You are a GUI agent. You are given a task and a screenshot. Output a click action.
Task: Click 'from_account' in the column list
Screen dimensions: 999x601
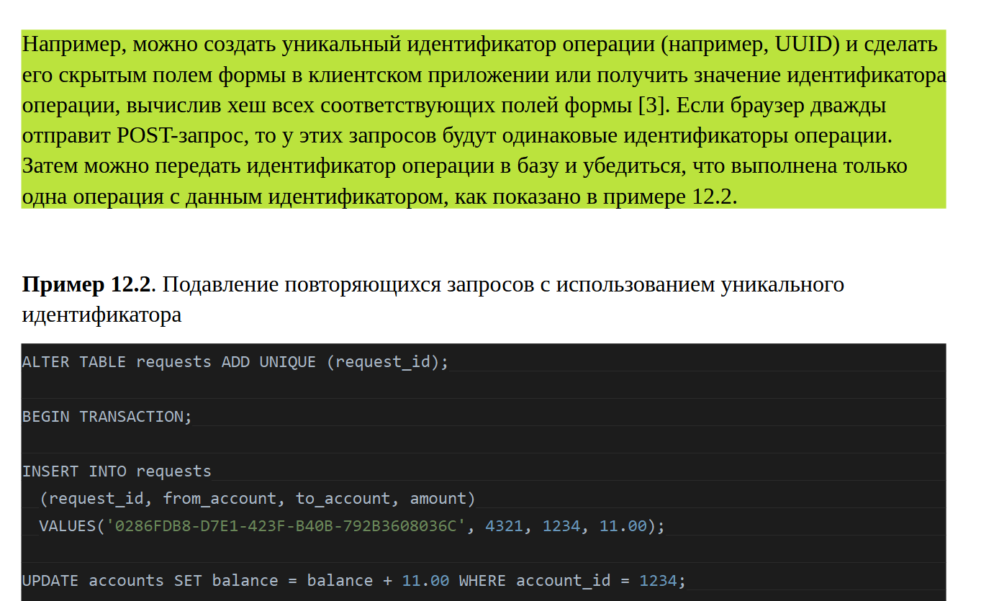[x=219, y=499]
